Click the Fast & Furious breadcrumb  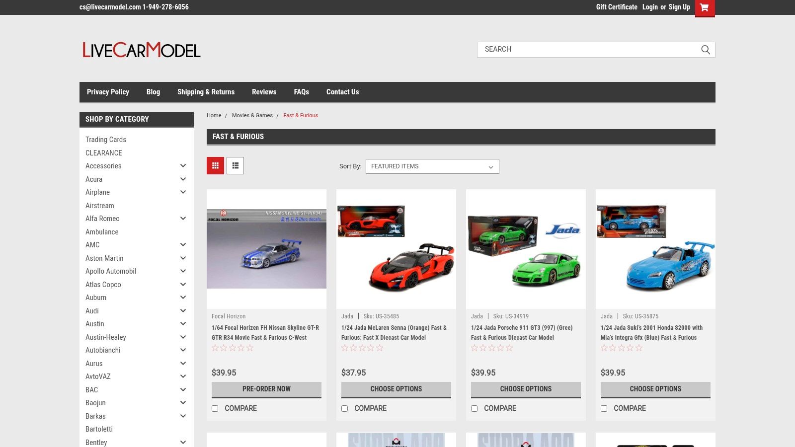[x=301, y=115]
